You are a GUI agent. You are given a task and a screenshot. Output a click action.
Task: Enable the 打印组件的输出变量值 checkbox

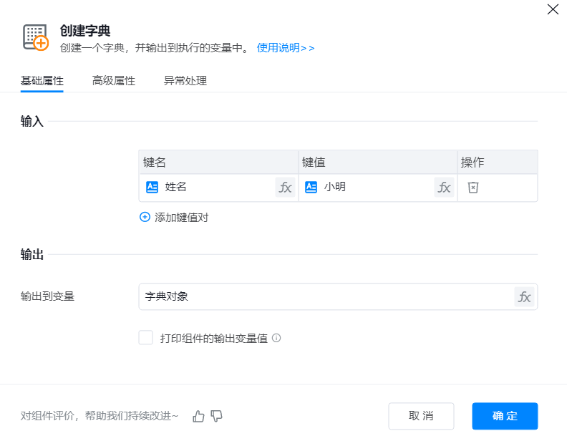[x=146, y=338]
